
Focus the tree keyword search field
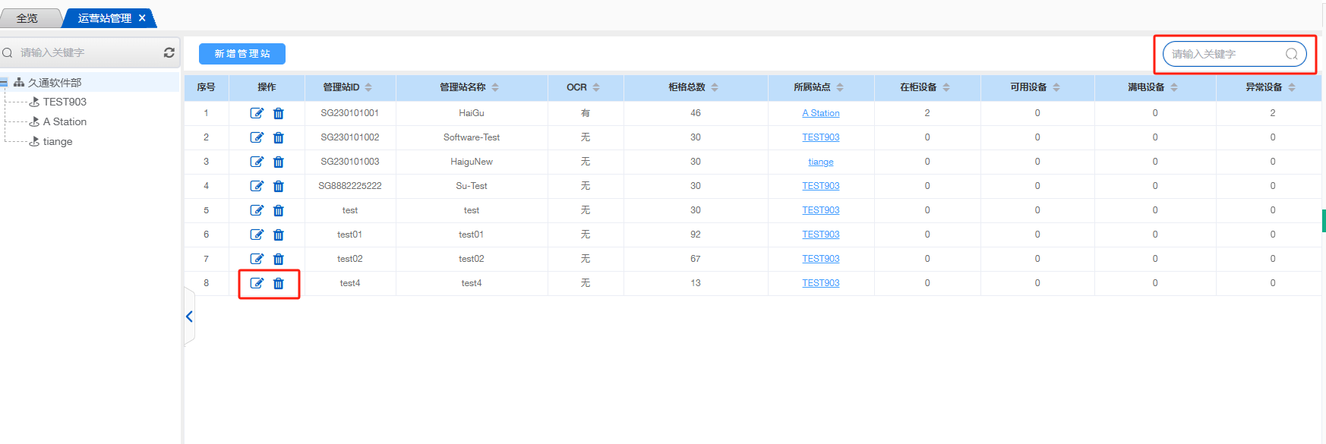90,52
